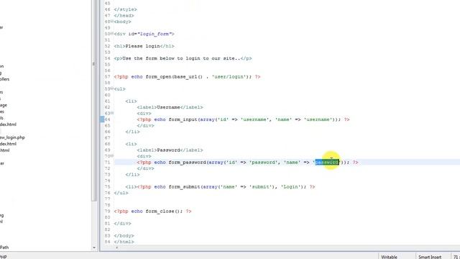Click the form_submit Login code line
Viewport: 460px width, 259px height.
[220, 187]
